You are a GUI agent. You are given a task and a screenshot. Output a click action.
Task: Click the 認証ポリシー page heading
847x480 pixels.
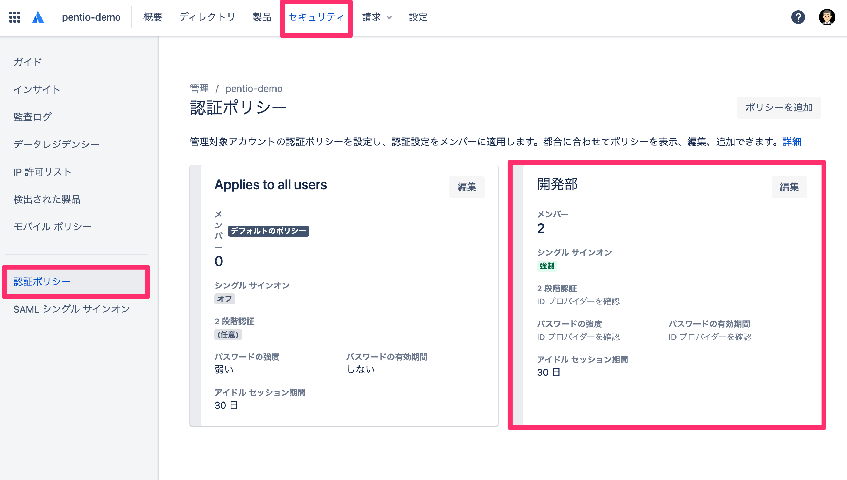click(x=238, y=108)
